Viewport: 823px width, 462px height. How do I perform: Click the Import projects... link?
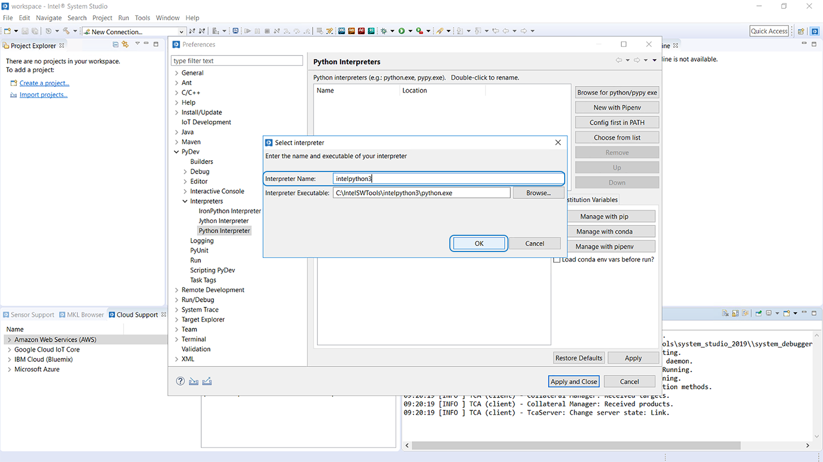[43, 95]
